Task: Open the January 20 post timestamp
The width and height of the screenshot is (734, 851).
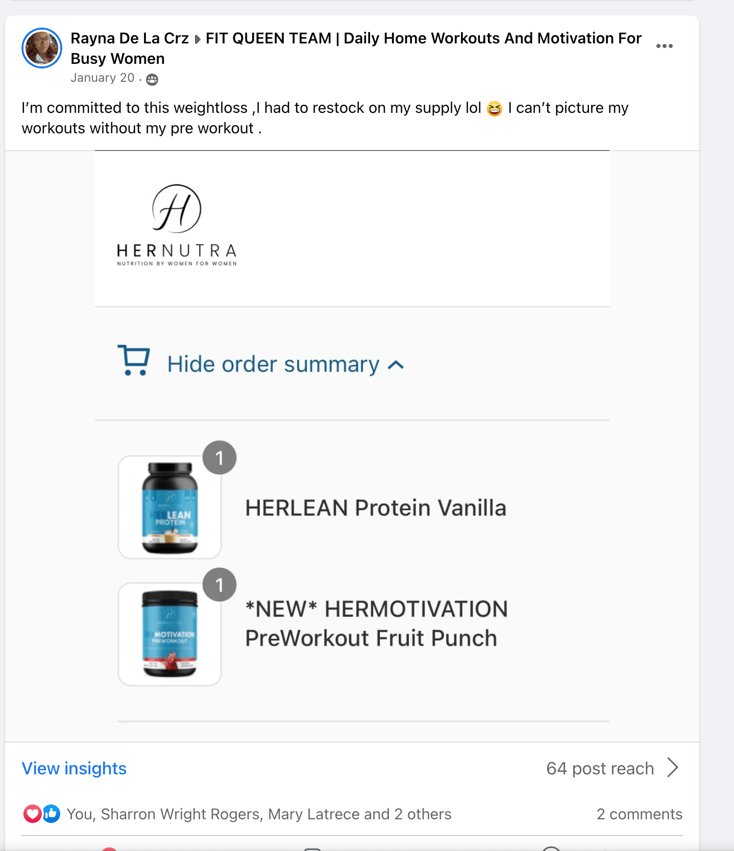Action: [x=103, y=78]
